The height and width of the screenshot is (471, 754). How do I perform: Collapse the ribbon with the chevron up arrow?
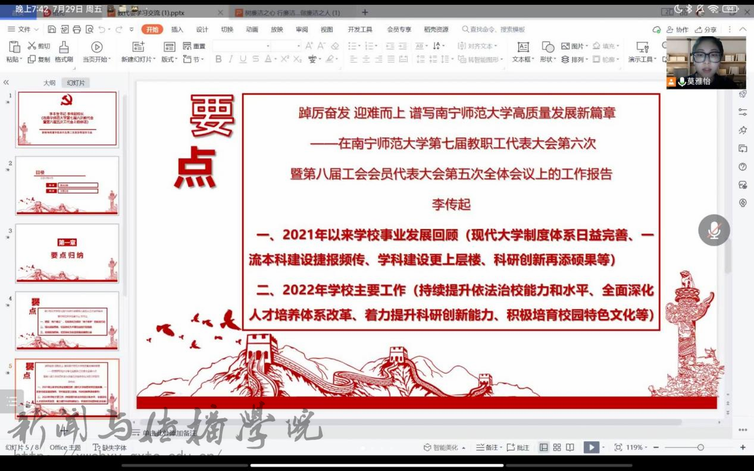(743, 29)
